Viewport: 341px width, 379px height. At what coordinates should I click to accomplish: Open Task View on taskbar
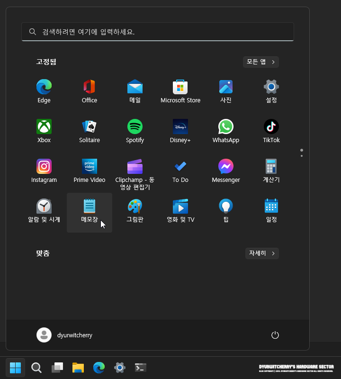click(57, 368)
